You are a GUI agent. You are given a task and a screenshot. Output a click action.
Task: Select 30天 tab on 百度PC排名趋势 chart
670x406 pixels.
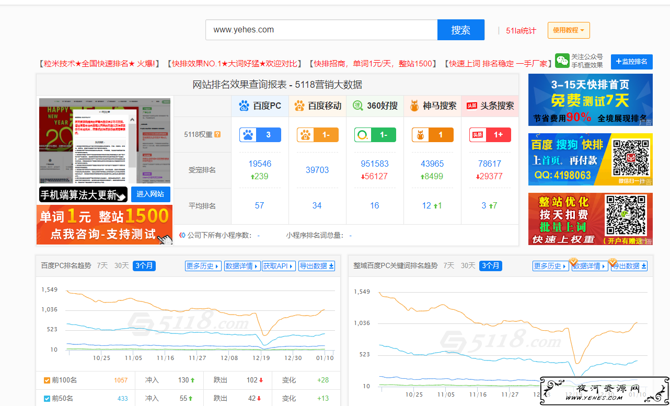pos(121,265)
